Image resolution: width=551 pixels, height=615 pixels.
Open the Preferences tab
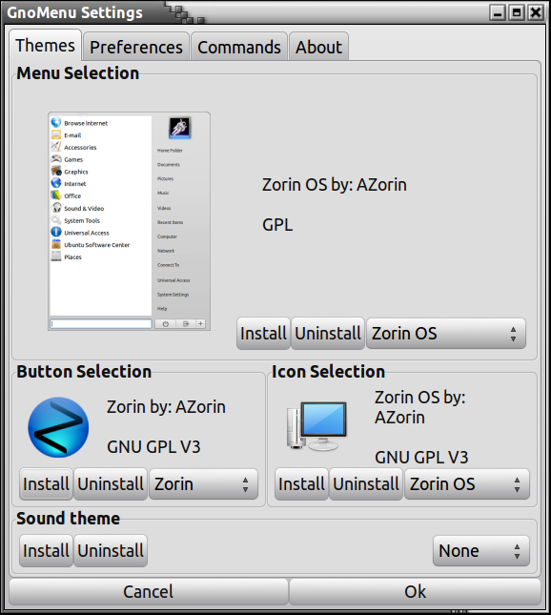136,47
